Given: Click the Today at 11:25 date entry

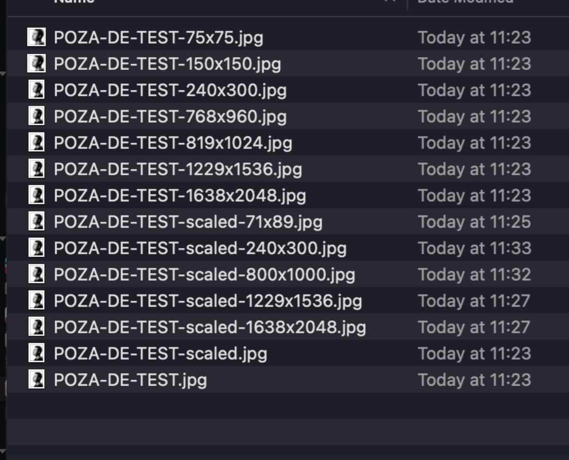Looking at the screenshot, I should (x=475, y=222).
